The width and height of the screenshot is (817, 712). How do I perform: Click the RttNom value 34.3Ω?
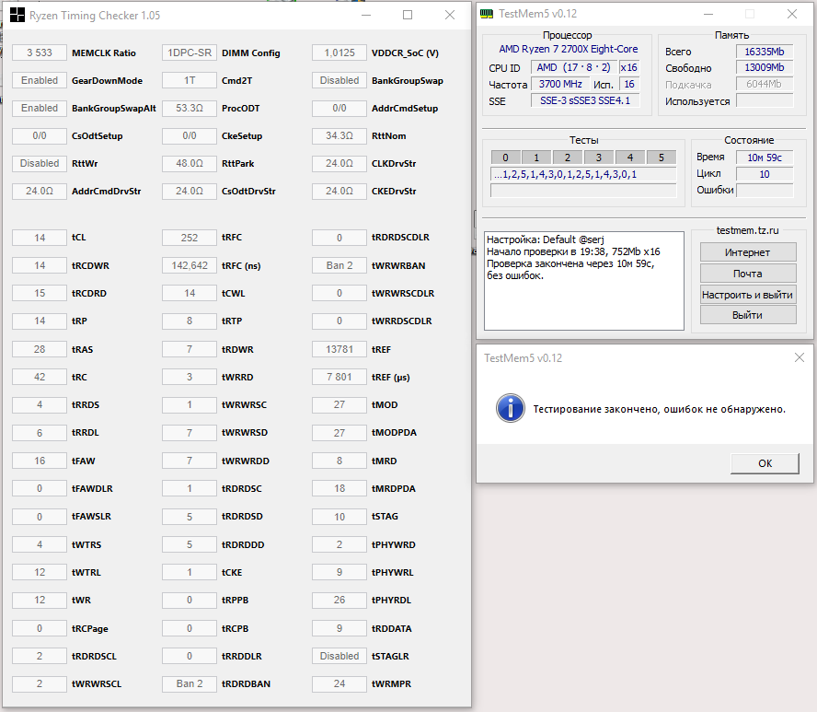tap(339, 135)
